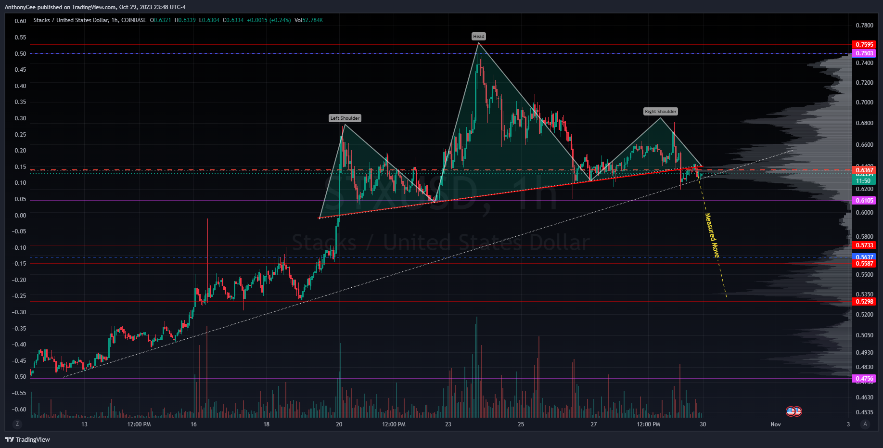Click the H0.6339 high value
Screen dimensions: 883x448
tap(185, 20)
